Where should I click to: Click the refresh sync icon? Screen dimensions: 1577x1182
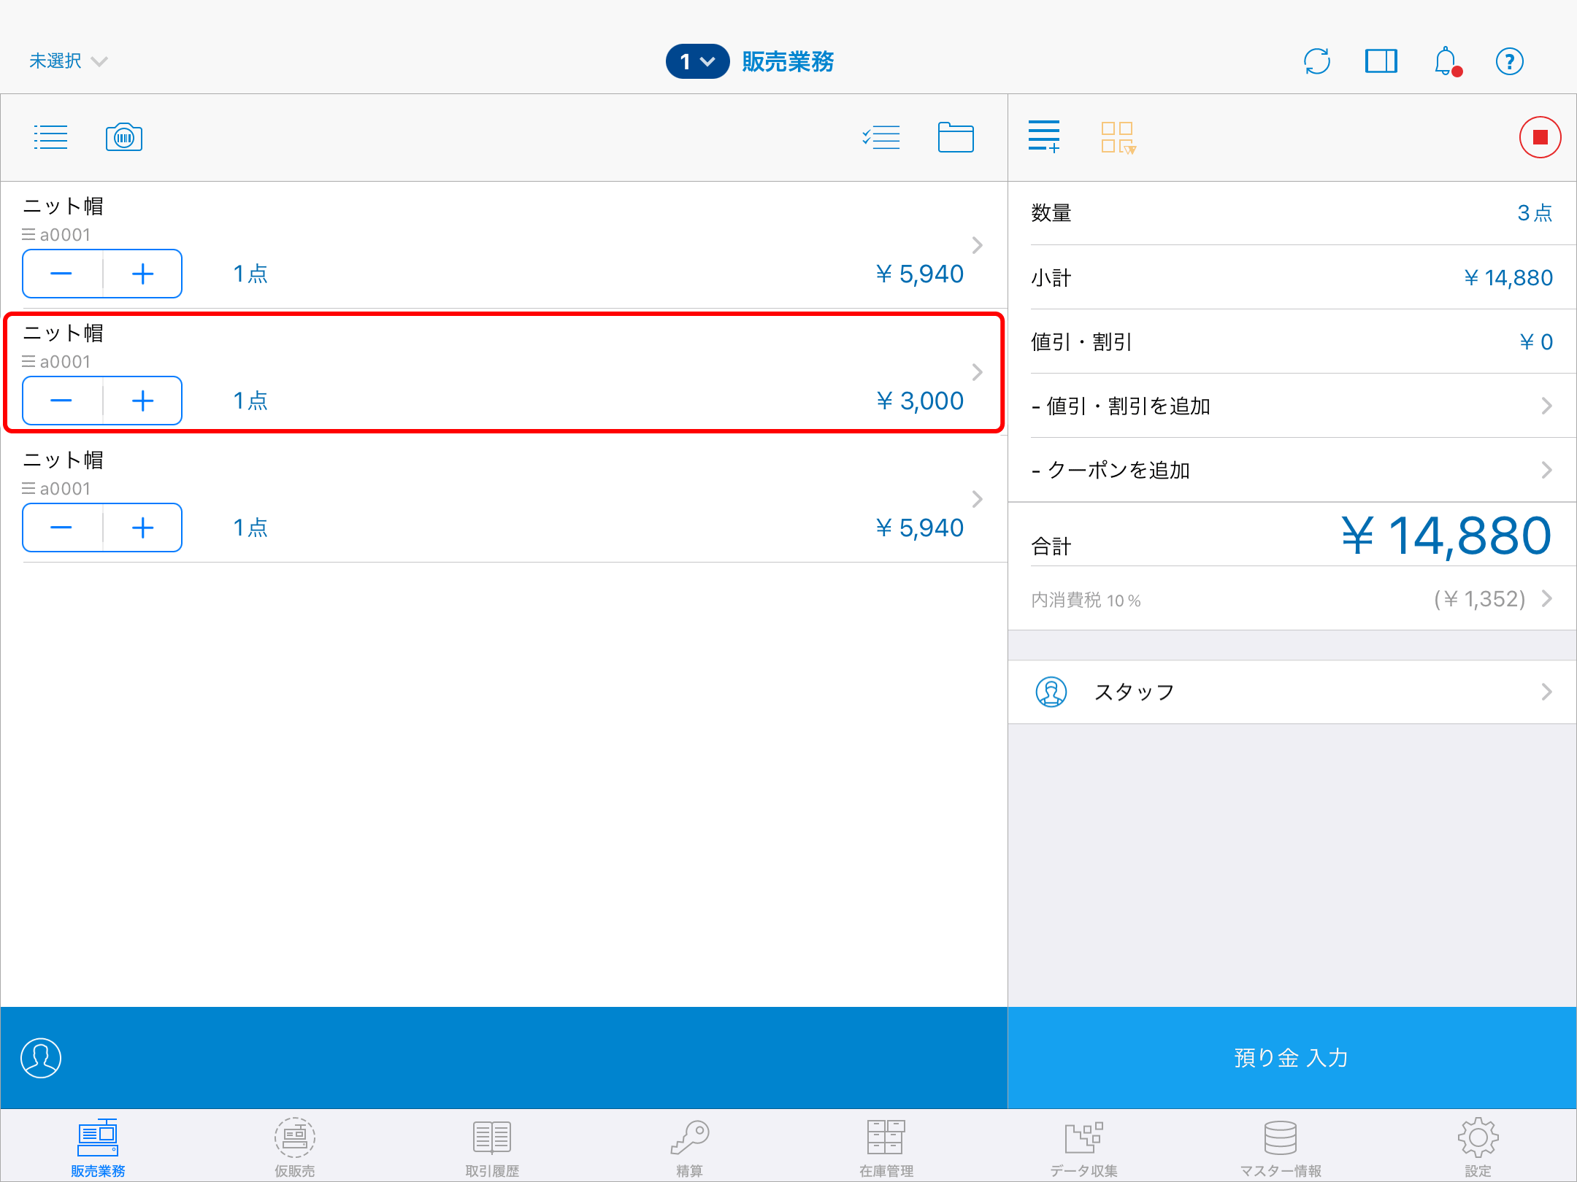[x=1317, y=61]
